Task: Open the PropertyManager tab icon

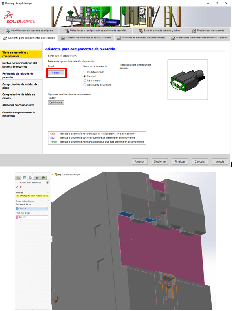Action: tap(24, 178)
